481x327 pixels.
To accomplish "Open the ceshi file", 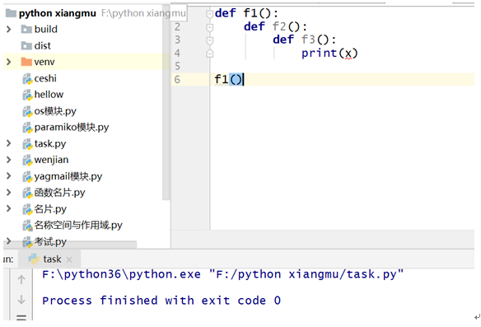I will (45, 78).
